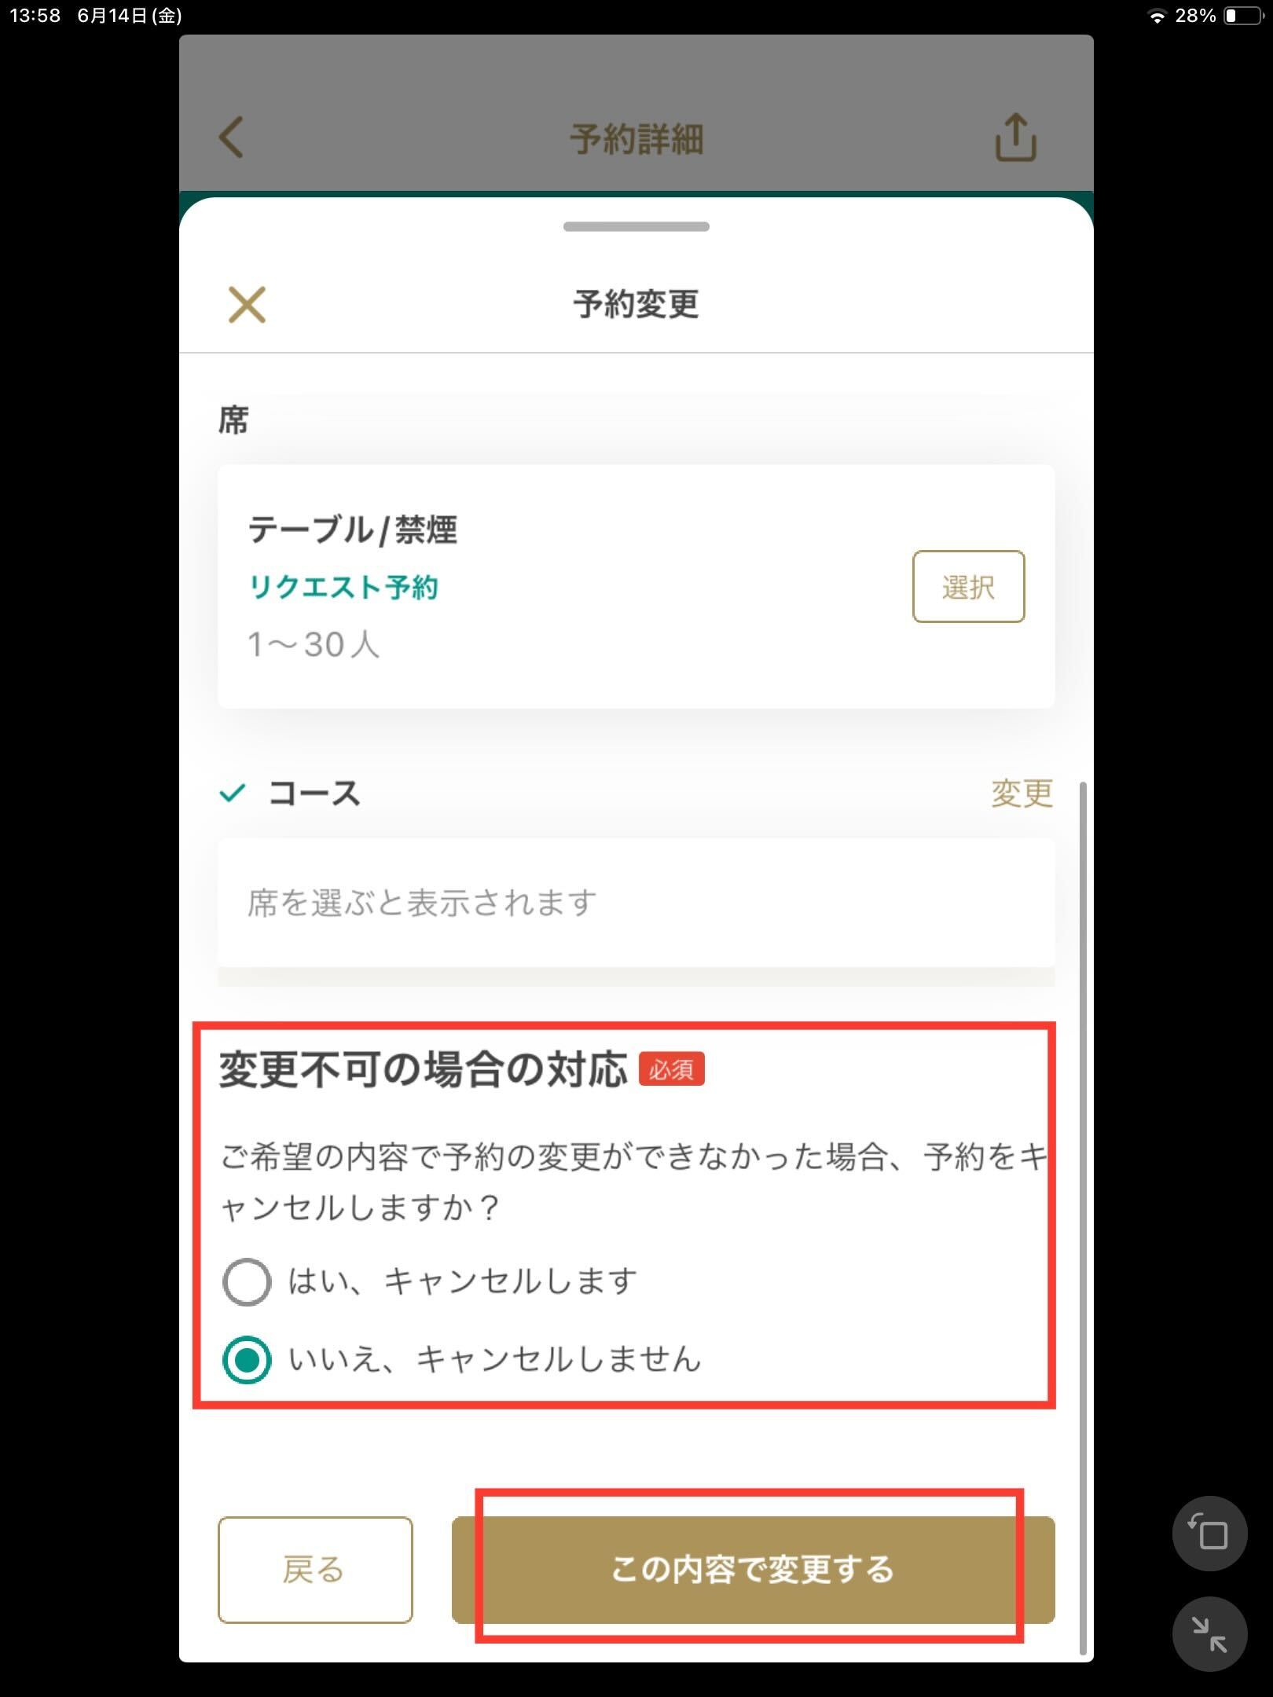Click the 選択 seat button
Viewport: 1273px width, 1697px height.
click(968, 587)
